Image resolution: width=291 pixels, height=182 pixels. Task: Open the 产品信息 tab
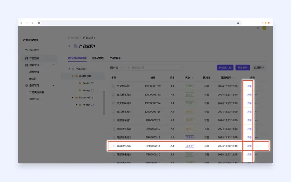click(115, 58)
